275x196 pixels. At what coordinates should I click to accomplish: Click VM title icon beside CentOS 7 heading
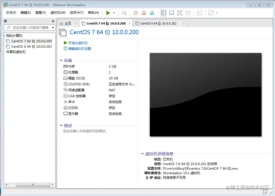tap(63, 33)
